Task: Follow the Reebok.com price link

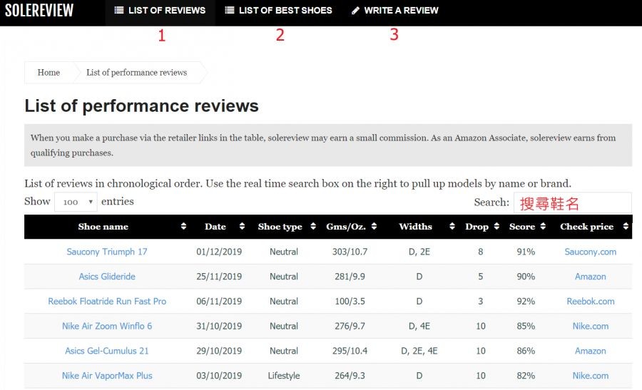Action: [x=591, y=302]
